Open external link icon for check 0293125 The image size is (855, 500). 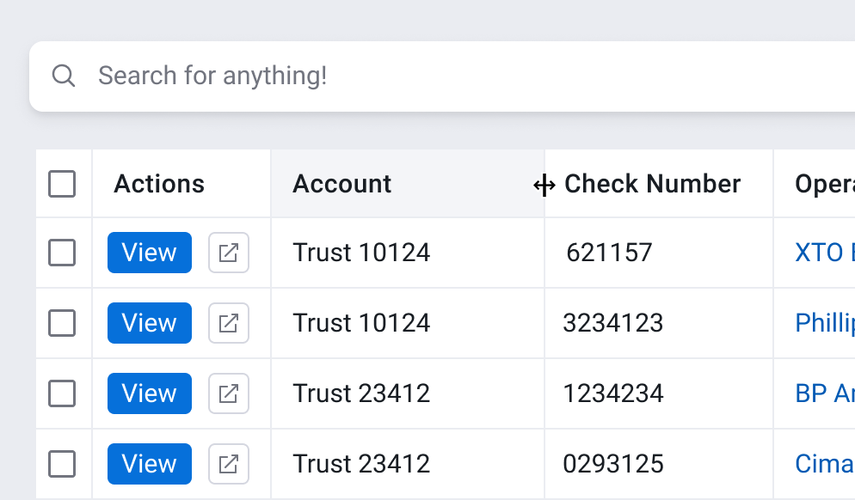click(x=229, y=464)
